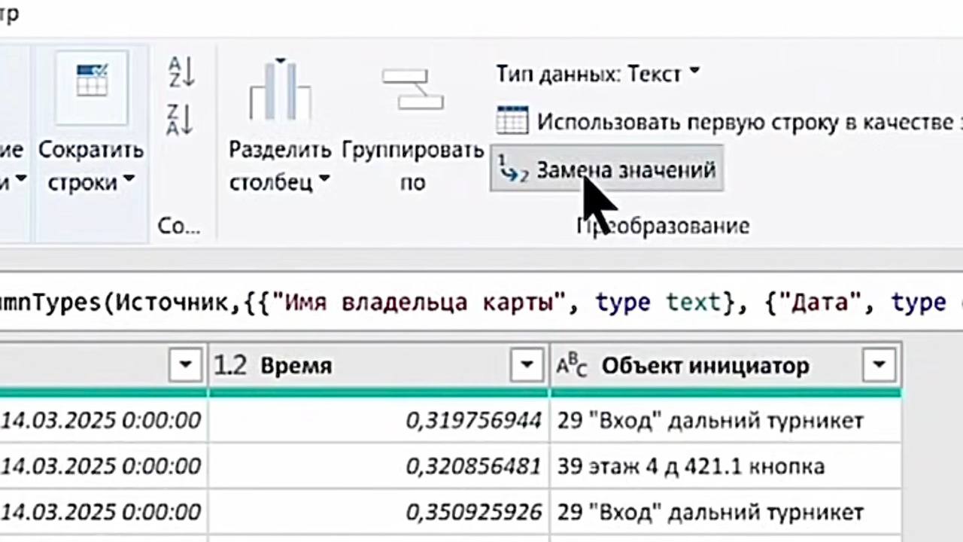Screen dimensions: 963x542
Task: Click the Разделить столбец column icon
Action: (281, 88)
